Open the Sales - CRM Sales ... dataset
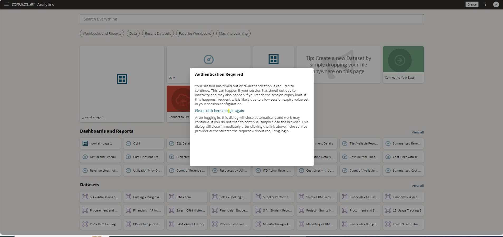The image size is (503, 237). [x=317, y=197]
